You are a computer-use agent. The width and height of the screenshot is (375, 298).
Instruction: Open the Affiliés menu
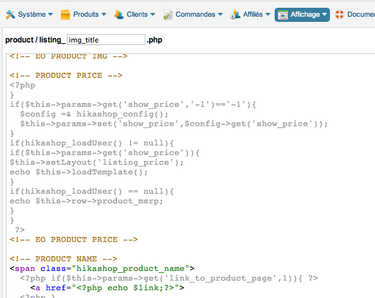[x=253, y=14]
